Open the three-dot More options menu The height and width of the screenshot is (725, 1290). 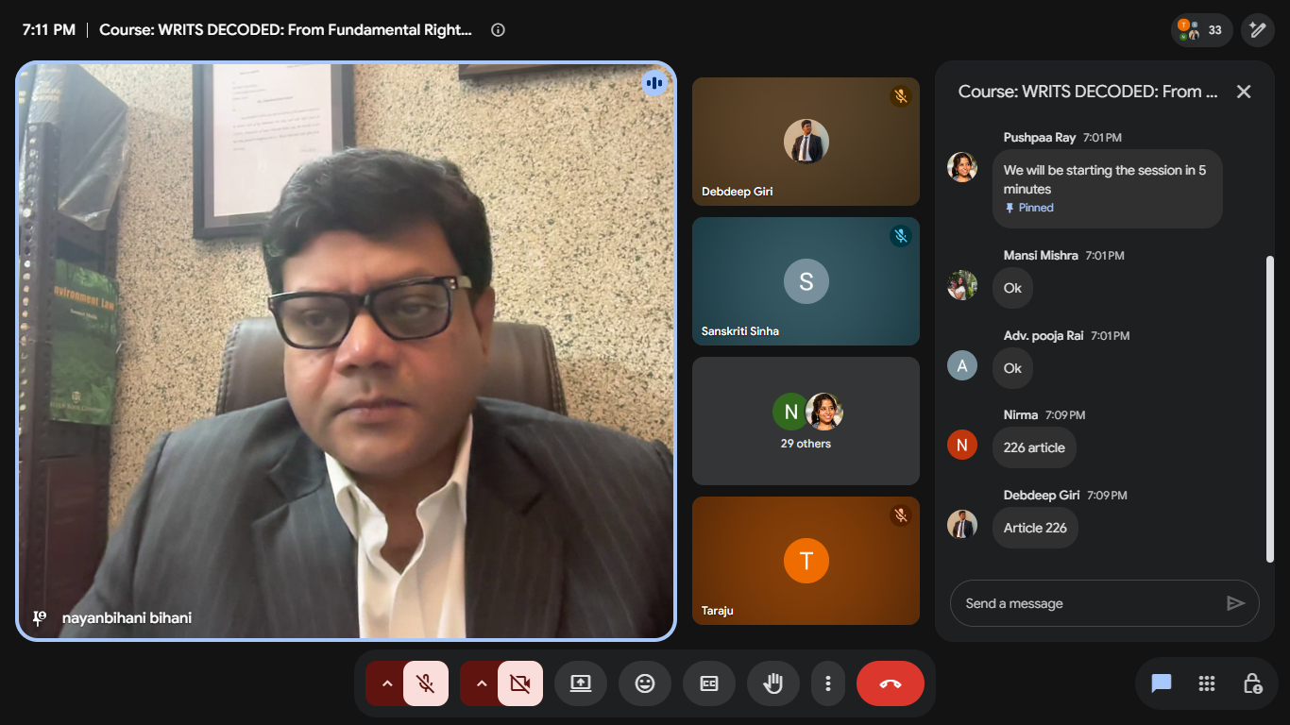pyautogui.click(x=828, y=683)
